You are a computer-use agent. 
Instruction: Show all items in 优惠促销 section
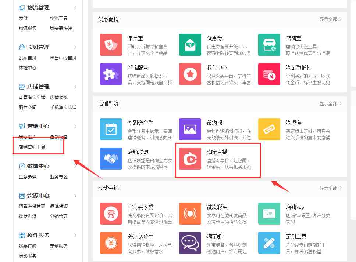point(331,19)
